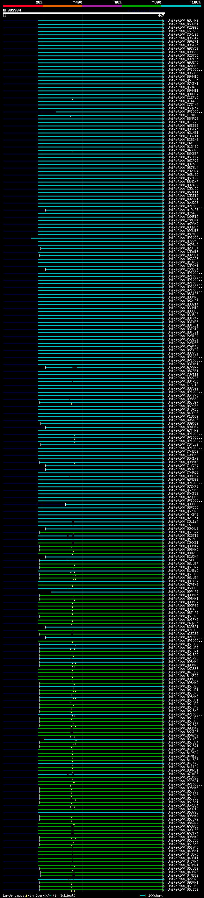The image size is (204, 898).
Task: Select UniRef100_Q60423 entry
Action: pos(183,301)
